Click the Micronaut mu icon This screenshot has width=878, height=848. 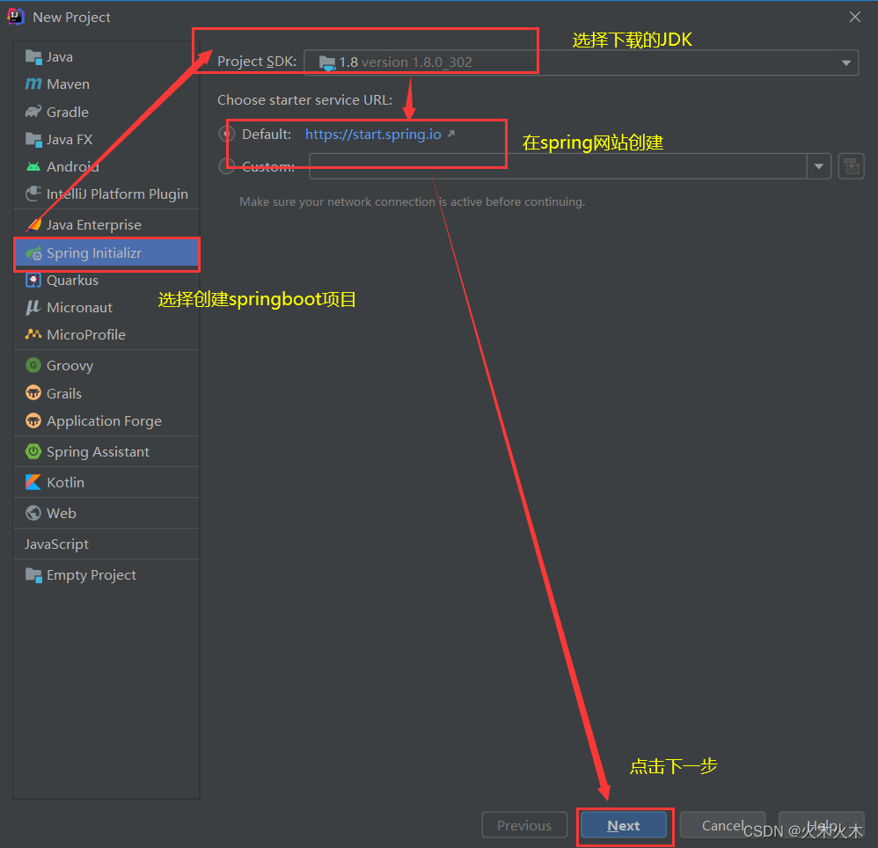(x=33, y=307)
